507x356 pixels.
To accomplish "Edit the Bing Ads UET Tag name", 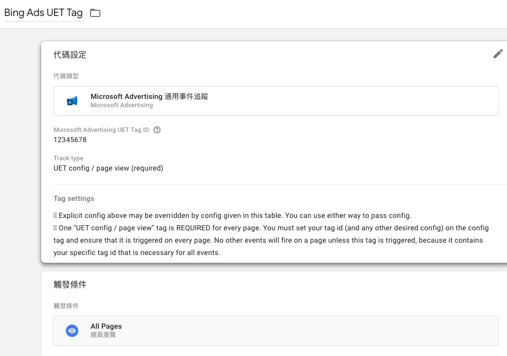I will [x=43, y=12].
